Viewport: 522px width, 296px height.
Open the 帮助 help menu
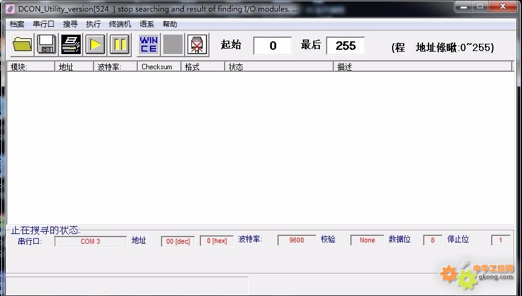[170, 24]
